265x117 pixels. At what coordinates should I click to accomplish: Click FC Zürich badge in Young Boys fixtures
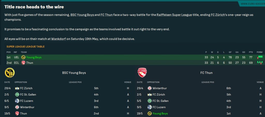point(17,88)
